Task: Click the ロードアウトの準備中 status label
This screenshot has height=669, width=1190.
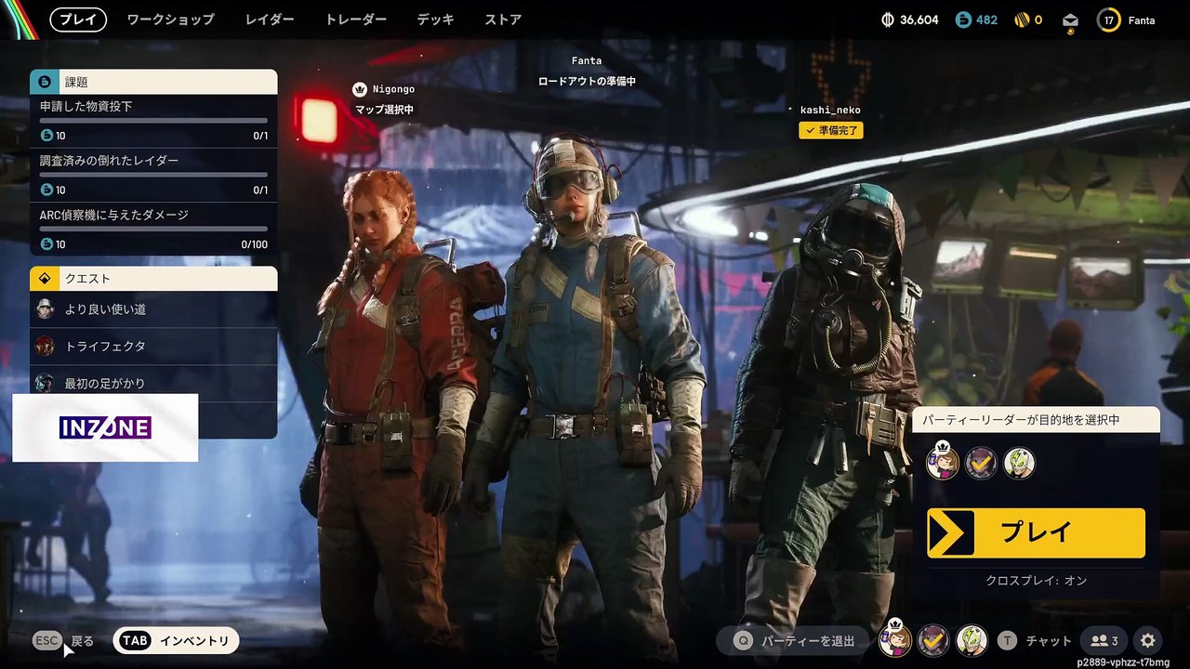Action: tap(587, 82)
